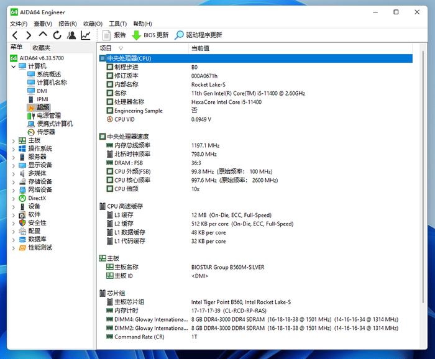Select the DIMM4 Gloway memory row
The image size is (435, 359).
pos(255,319)
